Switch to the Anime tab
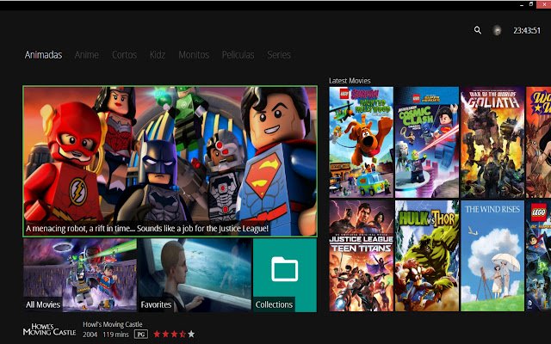 coord(87,55)
